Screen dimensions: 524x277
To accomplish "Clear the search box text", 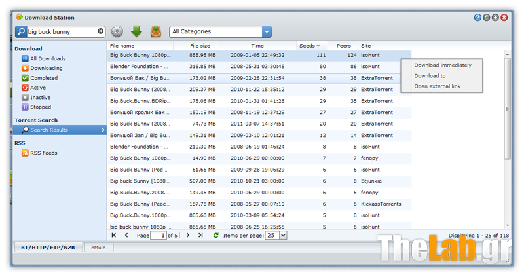I will click(100, 31).
